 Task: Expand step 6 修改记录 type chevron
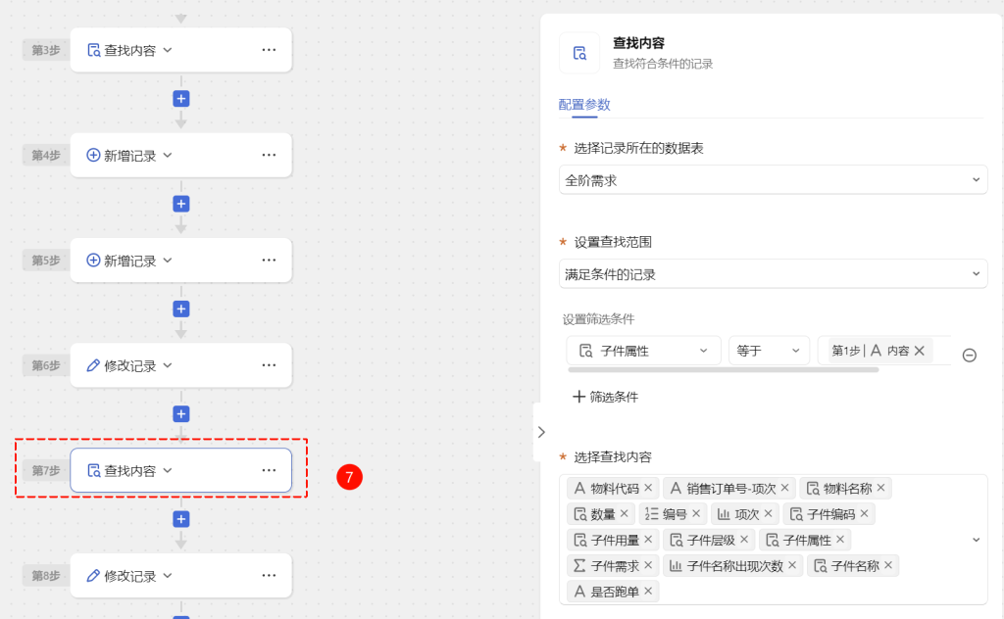point(168,365)
